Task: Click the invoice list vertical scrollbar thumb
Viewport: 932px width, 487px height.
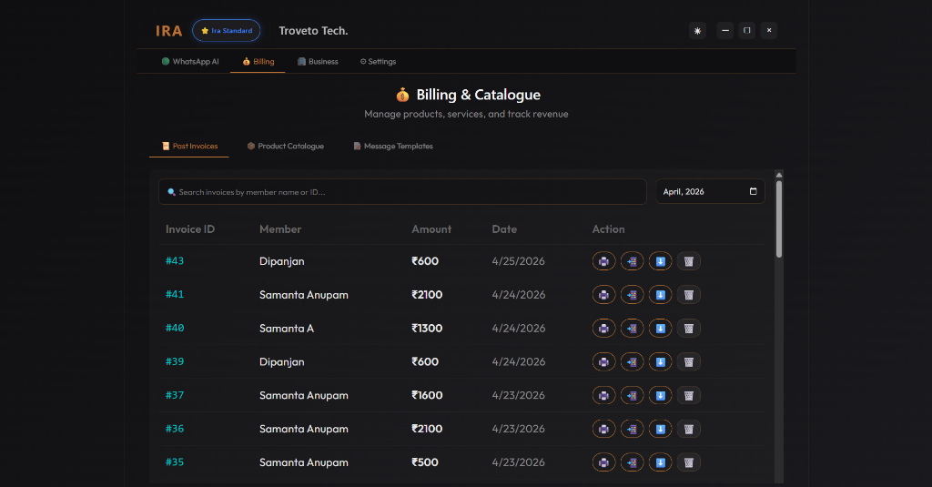Action: tap(779, 218)
